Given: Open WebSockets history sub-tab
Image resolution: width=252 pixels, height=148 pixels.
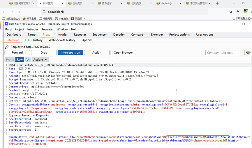Looking at the screenshot, I should coord(62,40).
